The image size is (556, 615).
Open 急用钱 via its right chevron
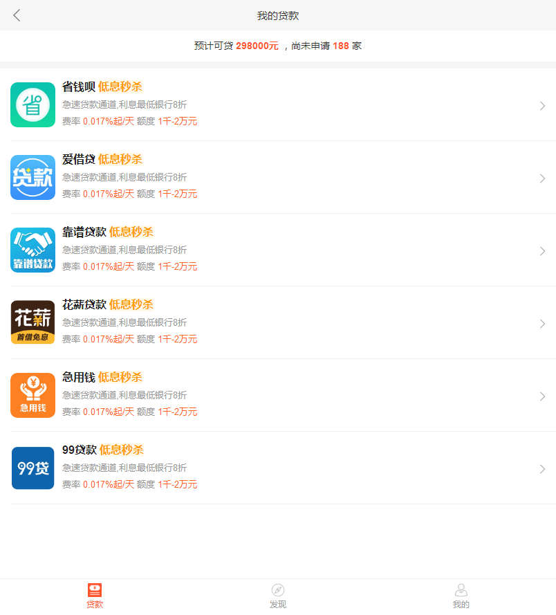click(542, 396)
